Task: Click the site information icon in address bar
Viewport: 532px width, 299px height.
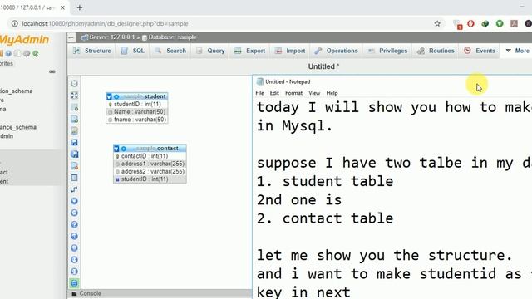Action: [x=15, y=24]
